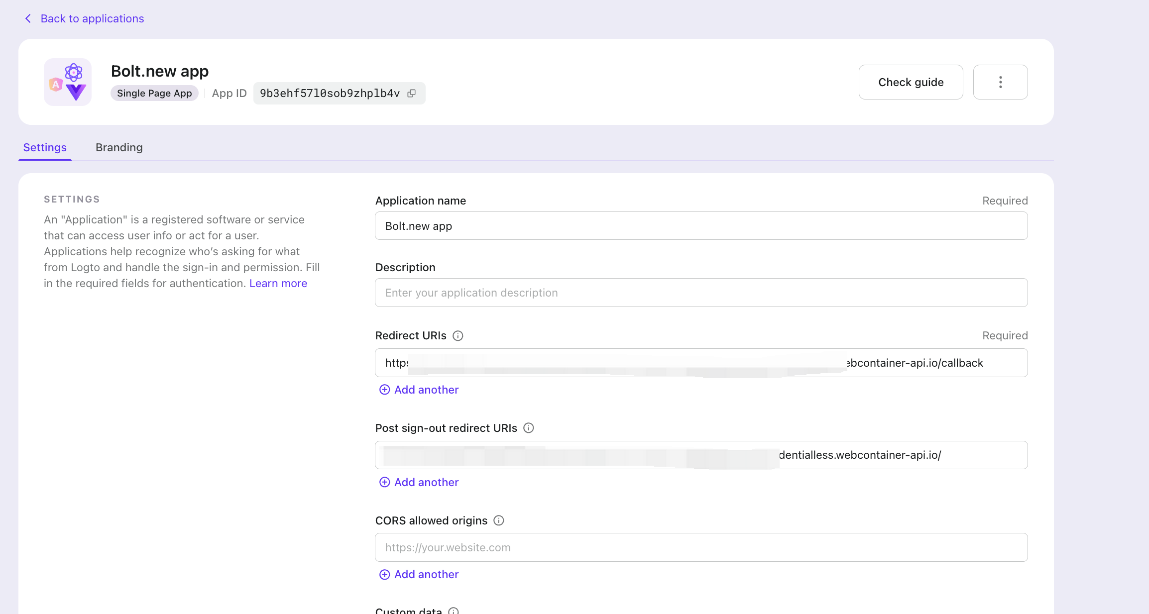This screenshot has height=614, width=1149.
Task: Click the Redirect URIs input field
Action: pyautogui.click(x=701, y=363)
